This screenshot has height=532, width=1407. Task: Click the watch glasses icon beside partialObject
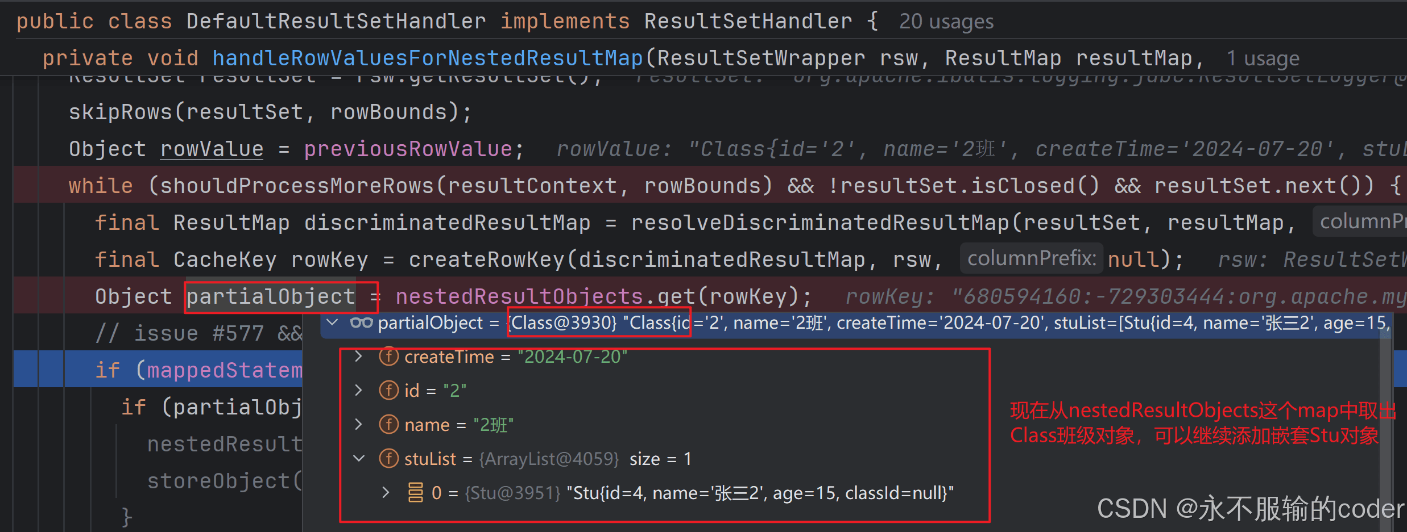point(361,322)
